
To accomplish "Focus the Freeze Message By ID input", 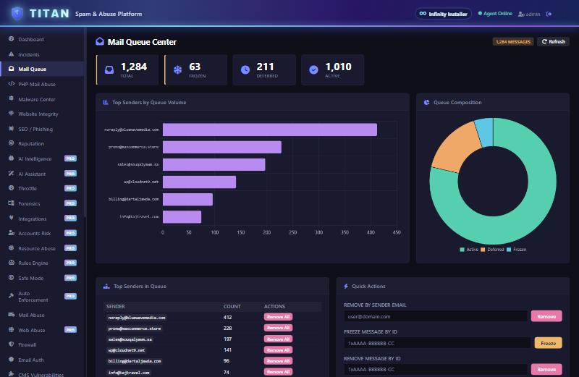I will (x=437, y=343).
